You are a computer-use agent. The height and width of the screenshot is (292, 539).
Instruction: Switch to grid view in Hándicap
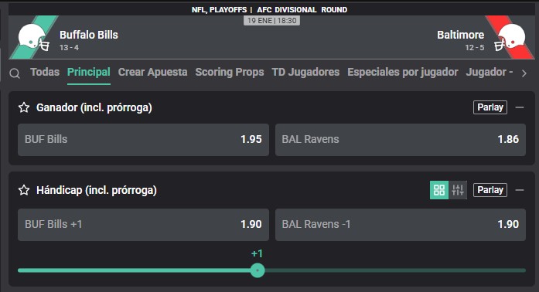point(439,190)
